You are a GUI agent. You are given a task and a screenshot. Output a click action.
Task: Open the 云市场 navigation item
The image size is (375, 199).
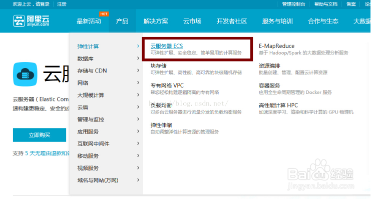[x=192, y=21]
